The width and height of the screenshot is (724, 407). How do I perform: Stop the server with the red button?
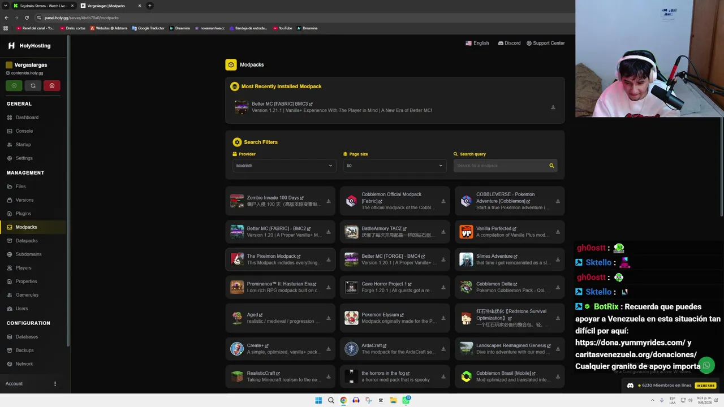(52, 86)
